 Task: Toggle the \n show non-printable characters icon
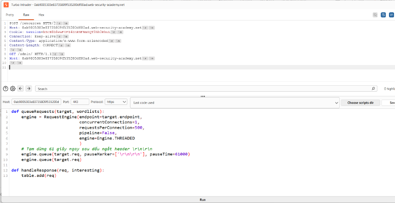tap(391, 15)
